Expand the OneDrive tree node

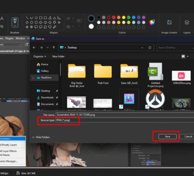[x=33, y=78]
